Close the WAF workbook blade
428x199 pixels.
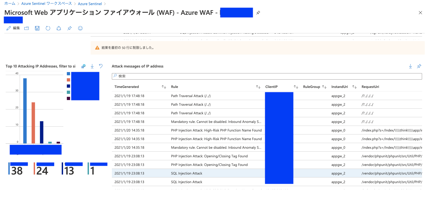420,13
